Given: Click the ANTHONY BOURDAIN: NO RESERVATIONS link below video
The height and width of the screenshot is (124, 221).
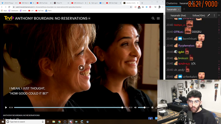Looking at the screenshot, I should pos(21,115).
